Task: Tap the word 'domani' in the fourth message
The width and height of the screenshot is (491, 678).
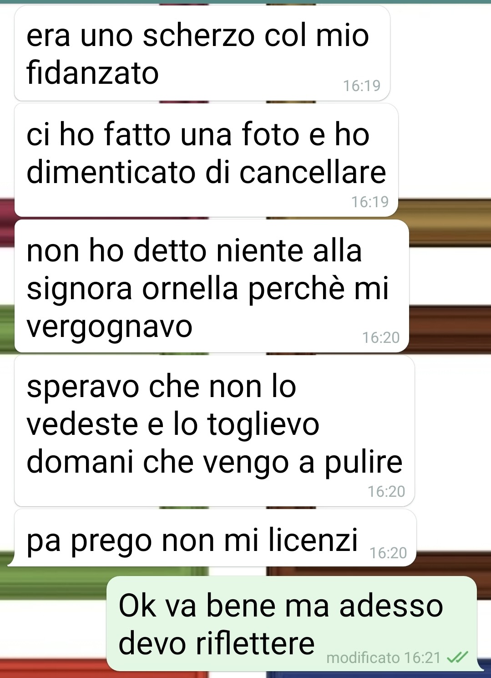Action: click(81, 462)
